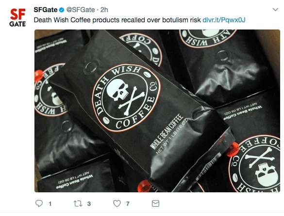This screenshot has width=284, height=216.
Task: Open the dlvr.it/Pqwx0J link
Action: 224,20
